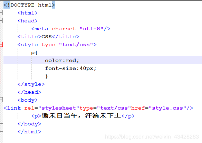The height and width of the screenshot is (143, 202).
Task: Click the p{ selector line
Action: [34, 53]
